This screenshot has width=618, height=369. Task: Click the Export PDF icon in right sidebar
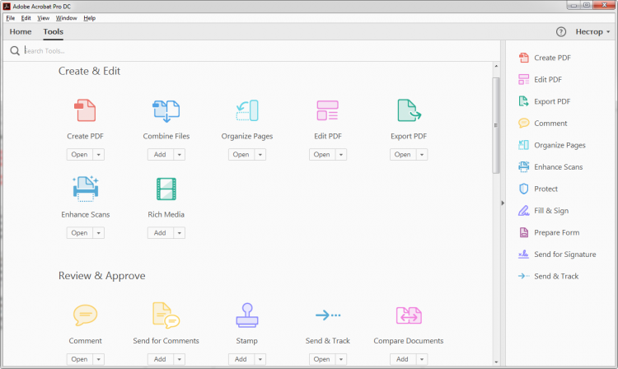(x=524, y=101)
